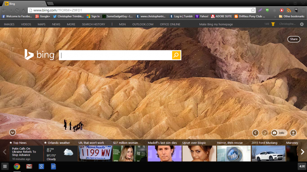Download today's Bing wallpaper image
Image resolution: width=307 pixels, height=172 pixels.
pos(293,133)
